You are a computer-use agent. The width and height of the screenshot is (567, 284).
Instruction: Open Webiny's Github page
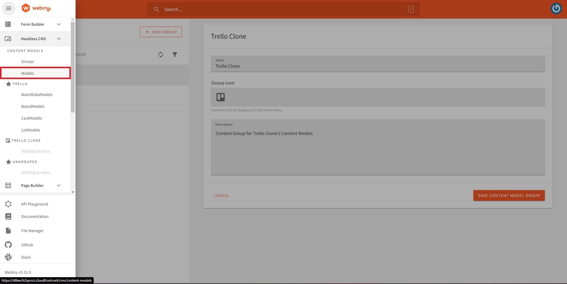coord(27,244)
